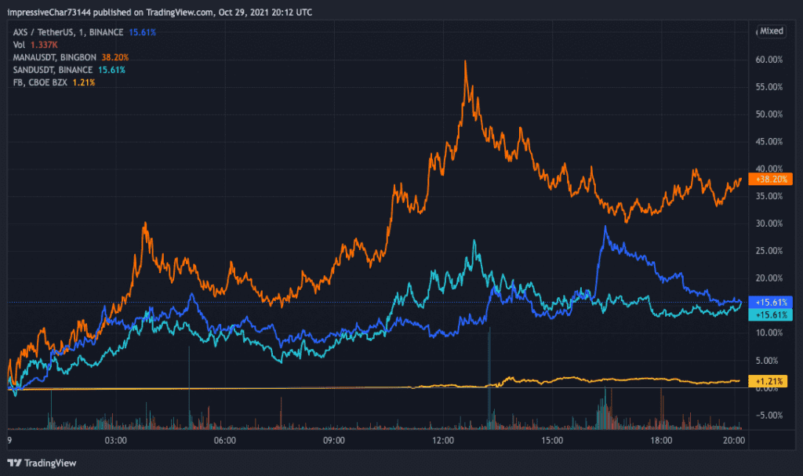Click the 18:00 time axis label
The width and height of the screenshot is (803, 476).
point(661,441)
